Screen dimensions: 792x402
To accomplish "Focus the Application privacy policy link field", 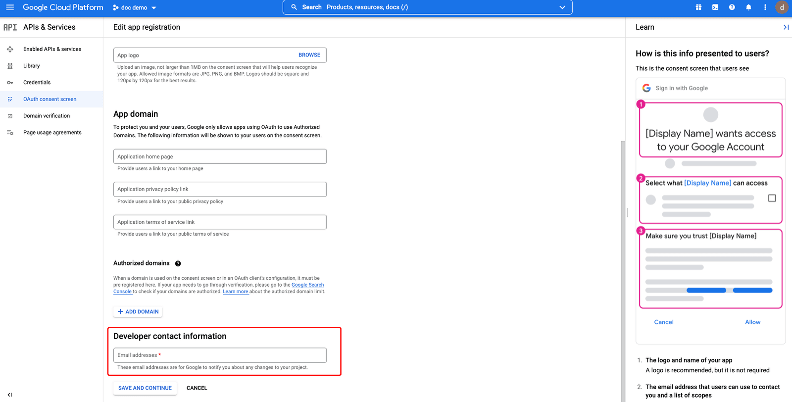I will (x=220, y=189).
